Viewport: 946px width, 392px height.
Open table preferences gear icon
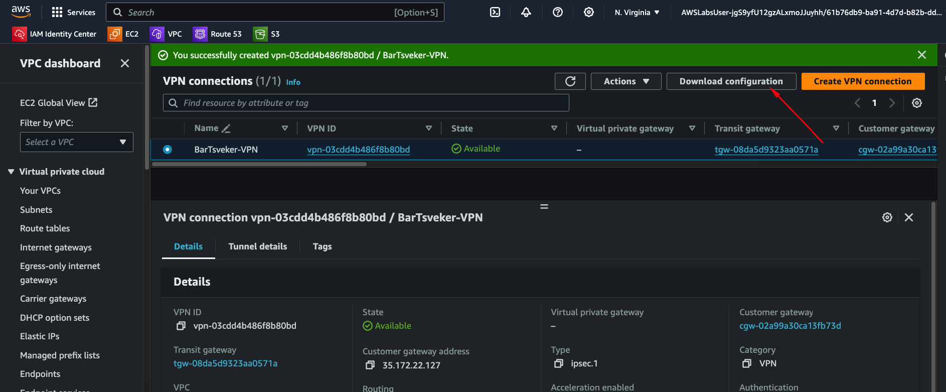point(916,103)
